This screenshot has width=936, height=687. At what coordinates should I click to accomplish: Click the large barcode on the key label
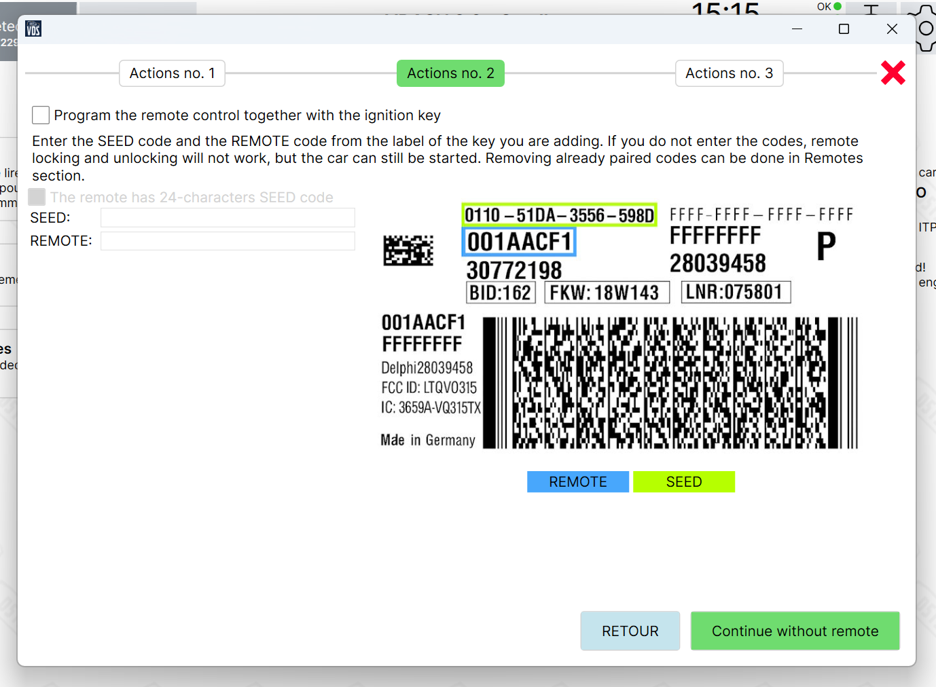coord(670,383)
